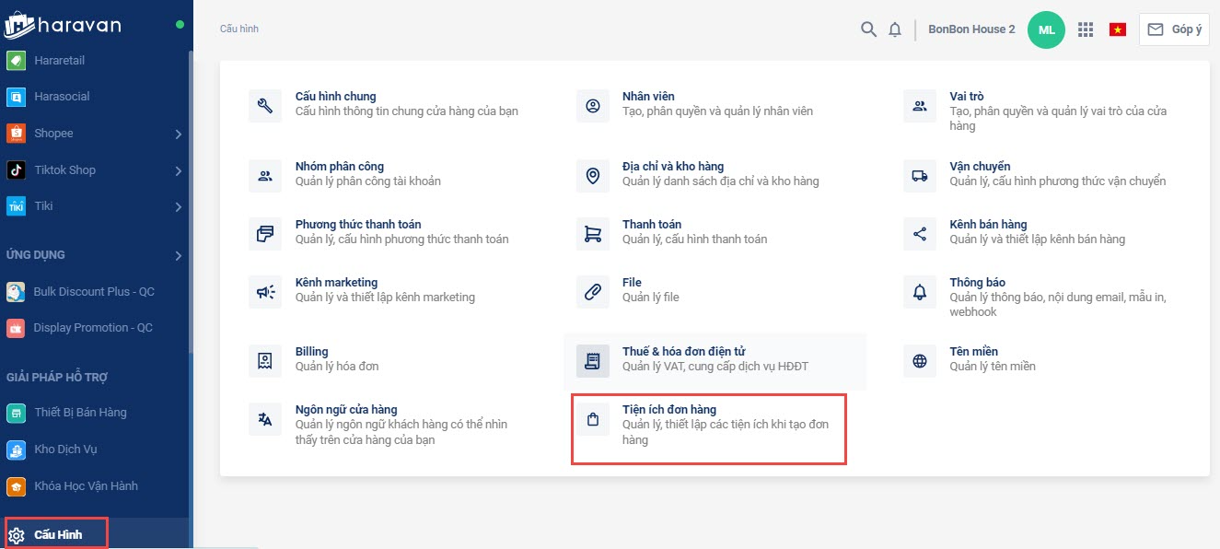Click the search magnifier icon in header
1220x549 pixels.
868,29
